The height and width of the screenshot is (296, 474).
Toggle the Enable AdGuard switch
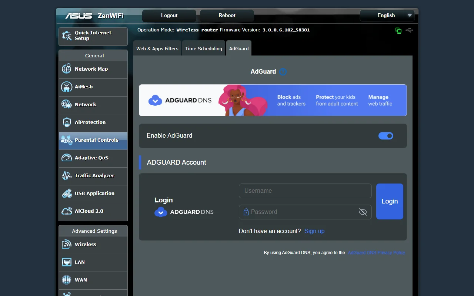[x=386, y=136]
